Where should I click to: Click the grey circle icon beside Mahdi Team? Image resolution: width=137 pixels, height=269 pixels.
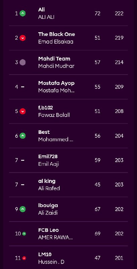22,62
